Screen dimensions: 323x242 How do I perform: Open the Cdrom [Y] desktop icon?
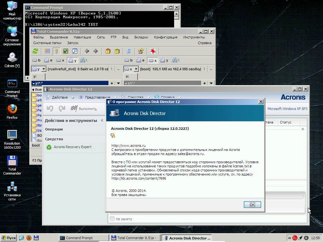pos(12,60)
